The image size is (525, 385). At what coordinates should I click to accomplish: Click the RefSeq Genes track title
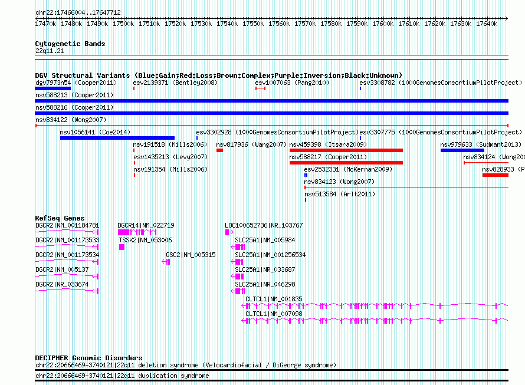pyautogui.click(x=60, y=218)
